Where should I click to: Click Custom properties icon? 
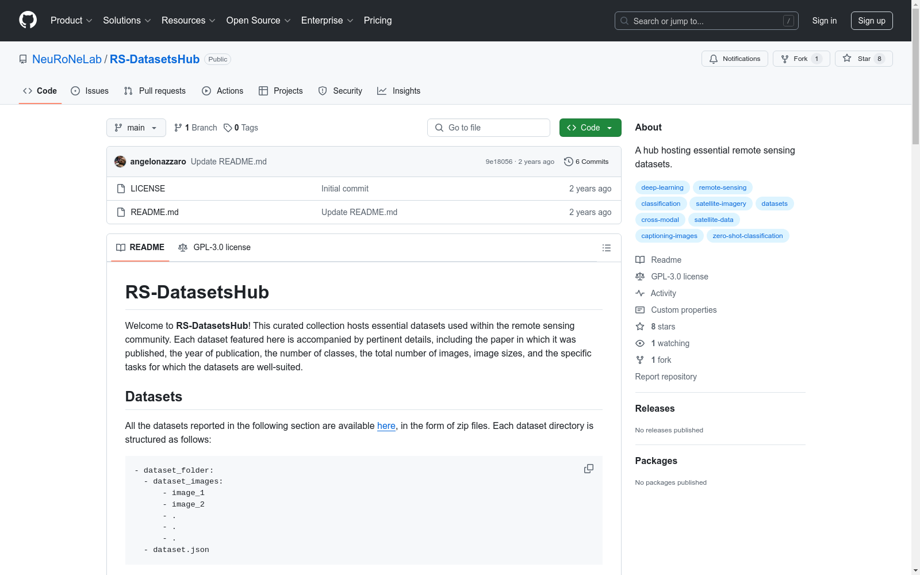tap(640, 310)
